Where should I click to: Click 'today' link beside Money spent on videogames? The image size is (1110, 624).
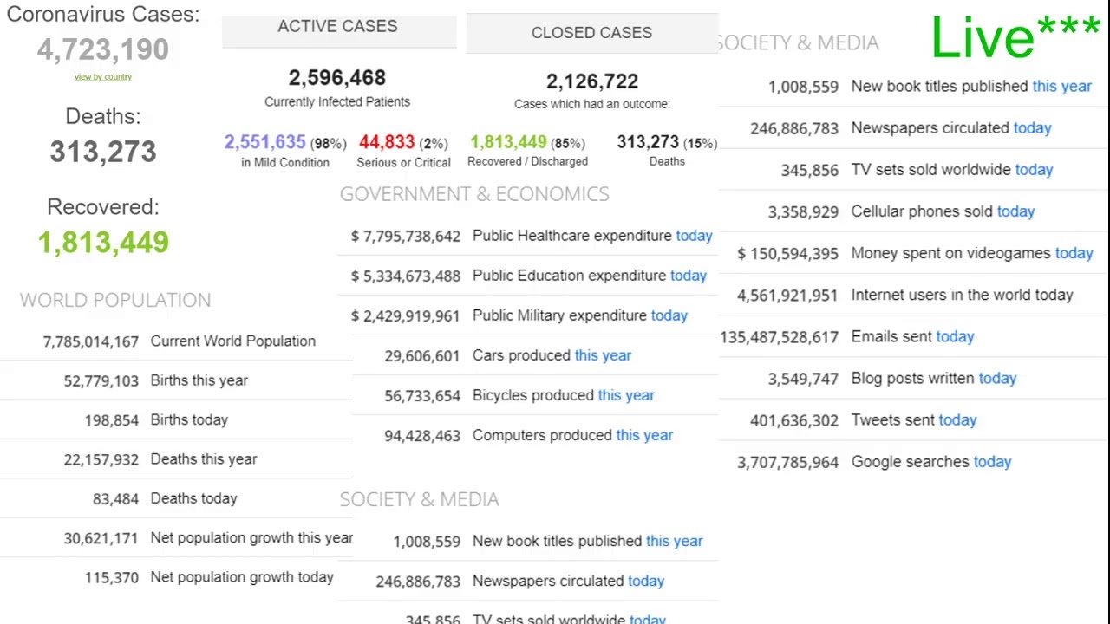(x=1074, y=253)
